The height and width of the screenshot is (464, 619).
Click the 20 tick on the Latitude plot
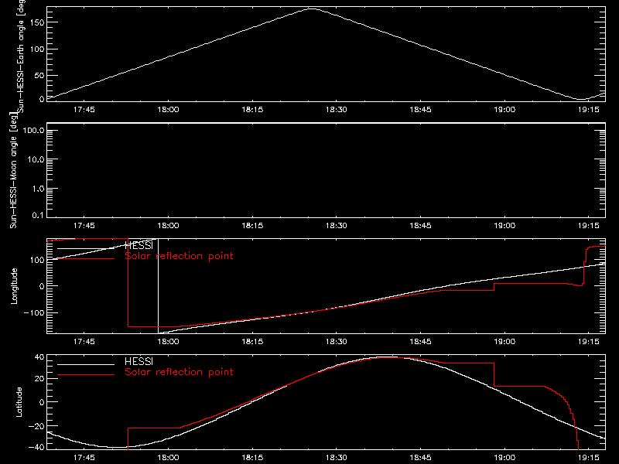39,379
